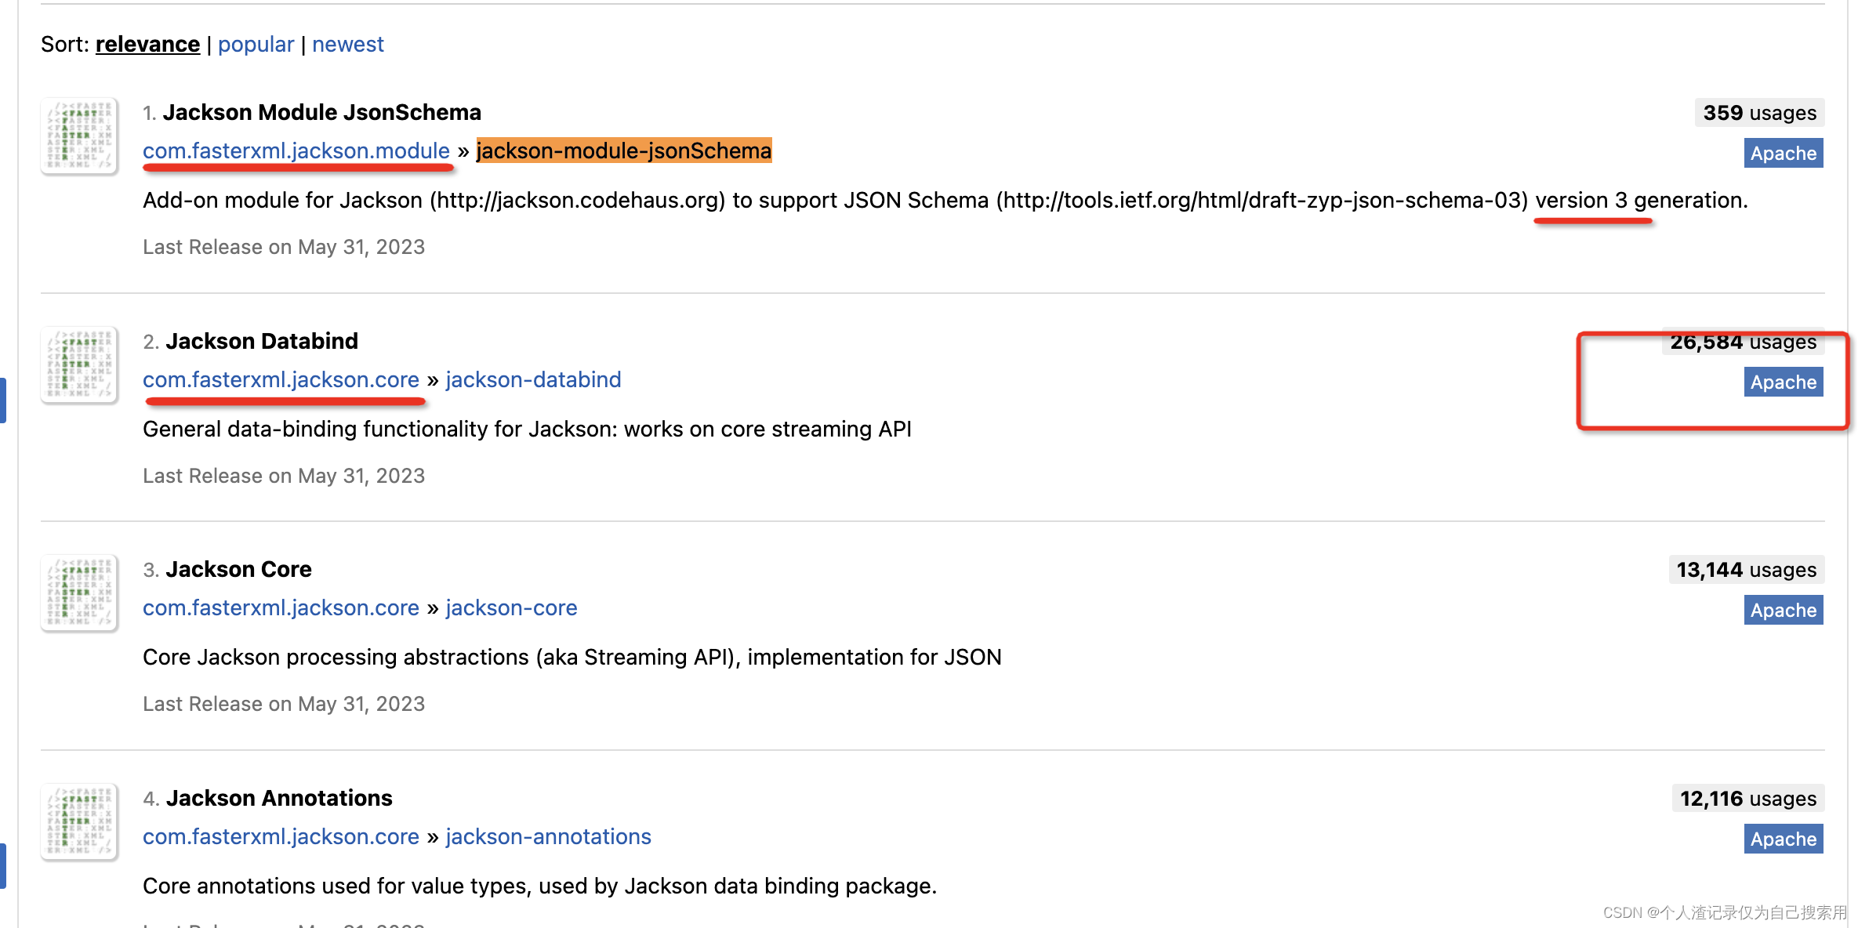
Task: Open the jackson-databind artifact page
Action: (532, 379)
